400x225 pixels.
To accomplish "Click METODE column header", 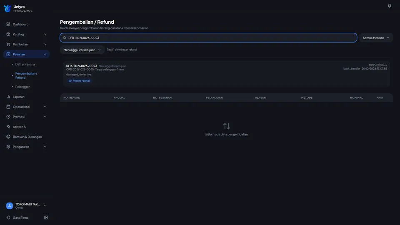I will (307, 97).
